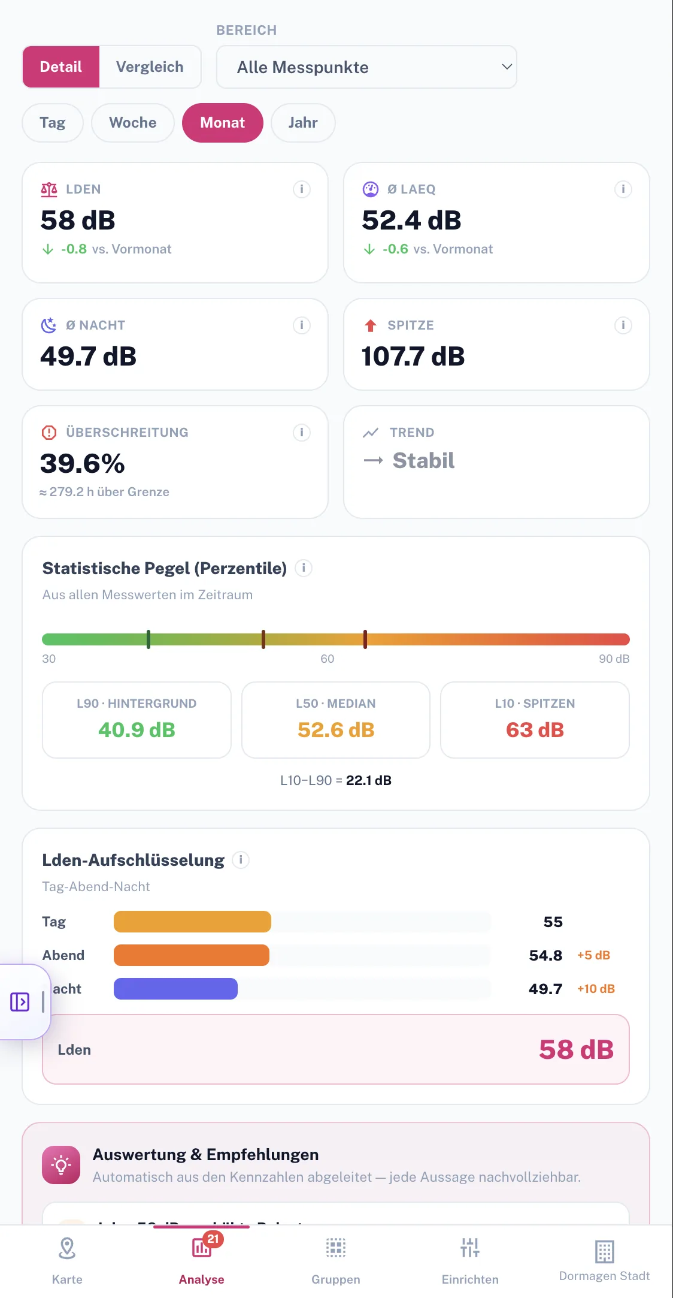
Task: Click the Tag value 55
Action: pyautogui.click(x=553, y=922)
